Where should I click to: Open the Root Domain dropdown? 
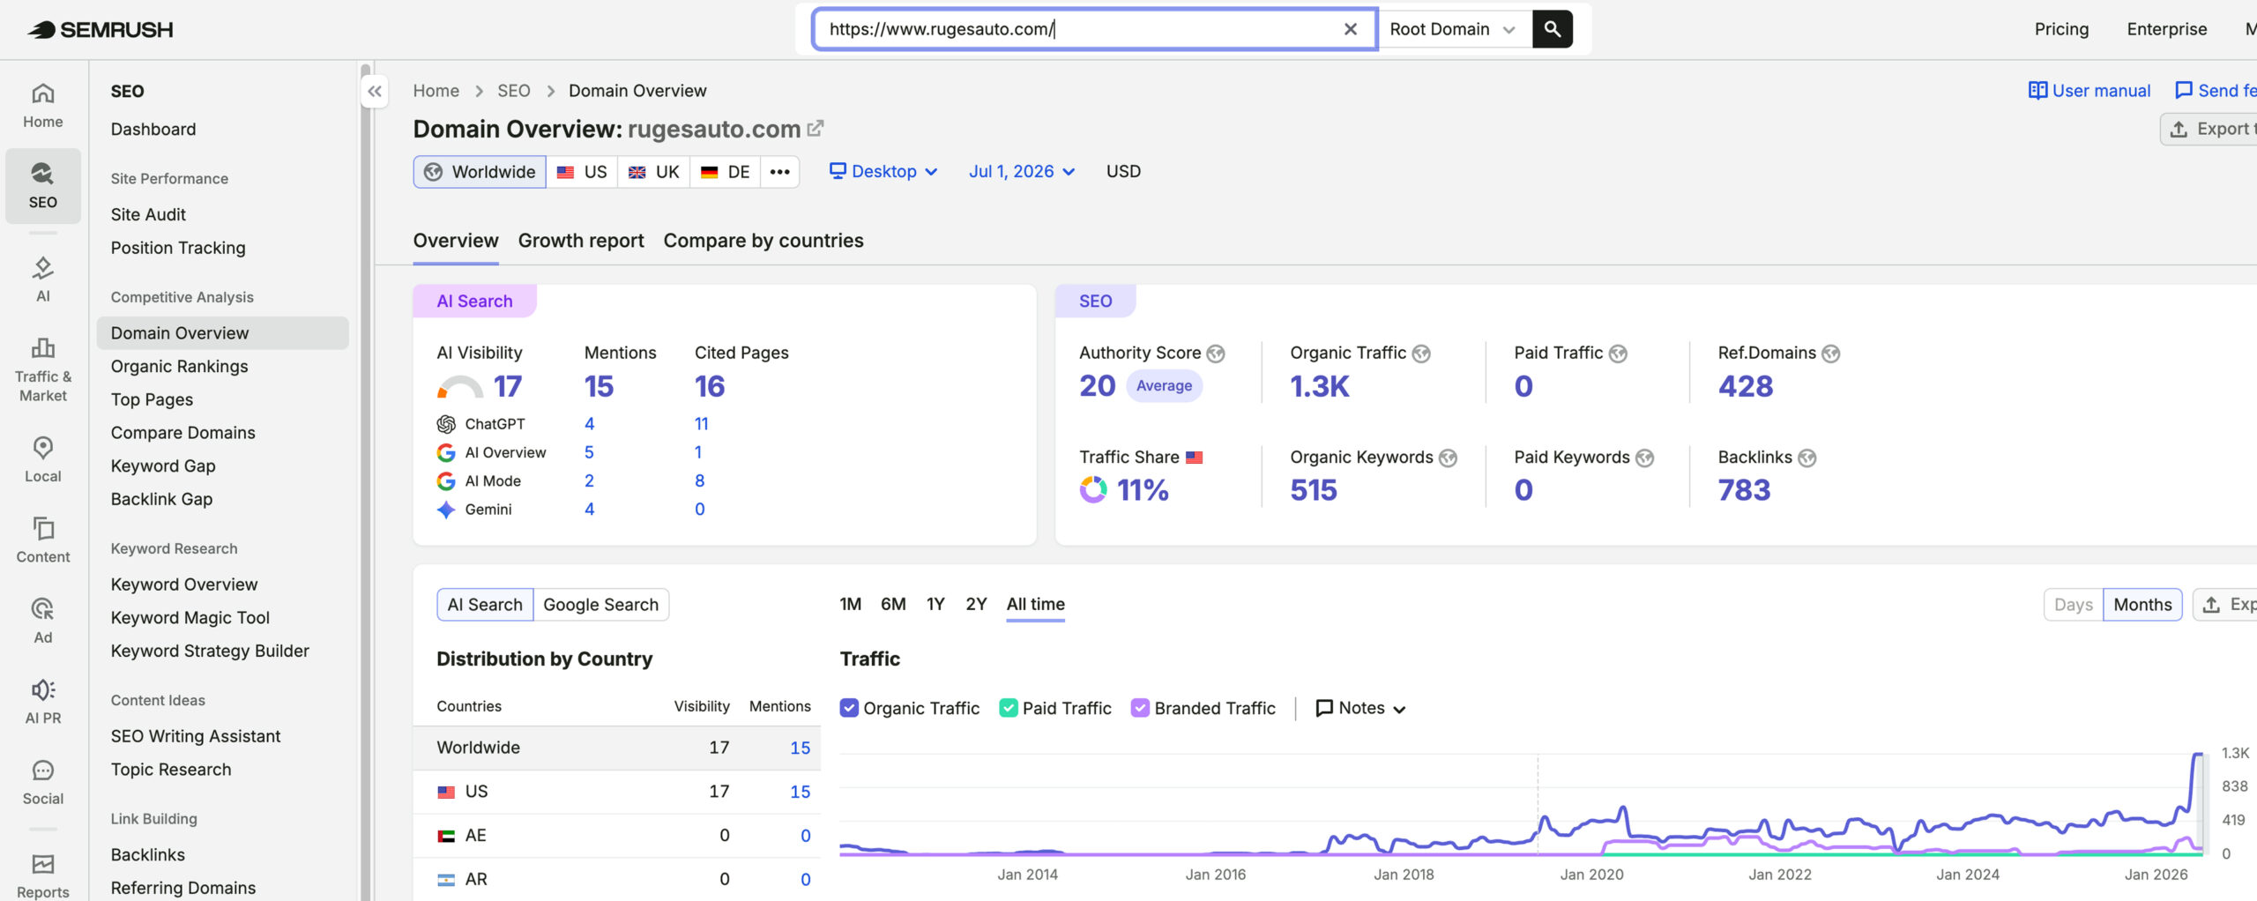click(x=1453, y=29)
